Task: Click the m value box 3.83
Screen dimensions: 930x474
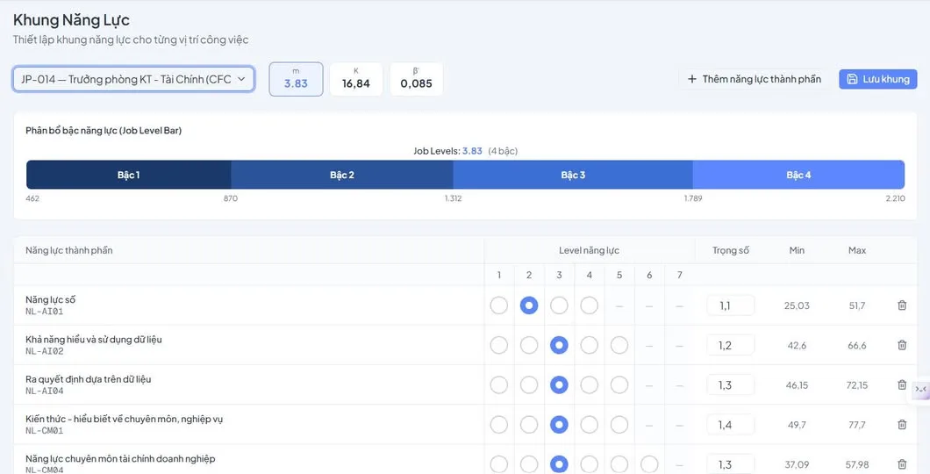Action: 296,79
